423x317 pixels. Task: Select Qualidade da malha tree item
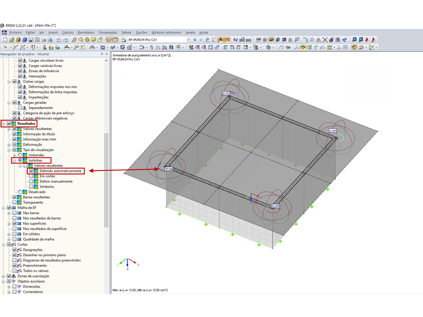pyautogui.click(x=38, y=239)
